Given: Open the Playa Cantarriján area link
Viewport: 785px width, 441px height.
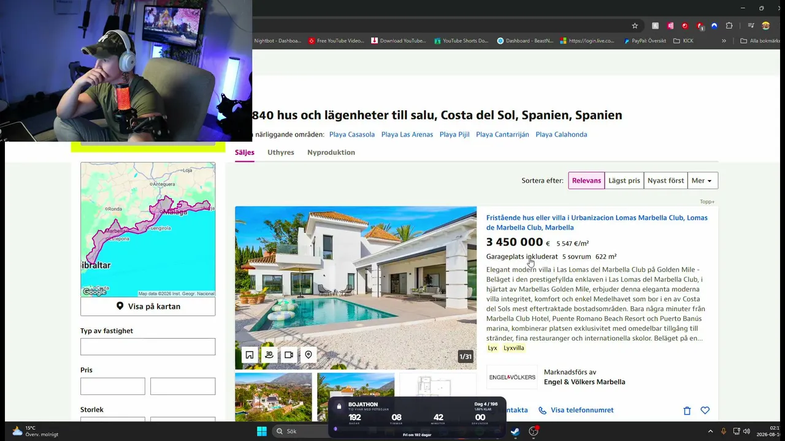Looking at the screenshot, I should [502, 135].
